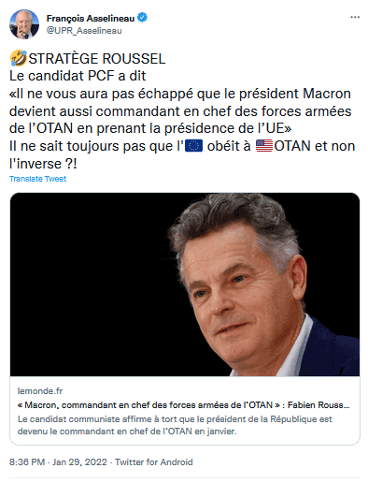Click the François Asselineau display name
The height and width of the screenshot is (483, 368).
pyautogui.click(x=91, y=19)
